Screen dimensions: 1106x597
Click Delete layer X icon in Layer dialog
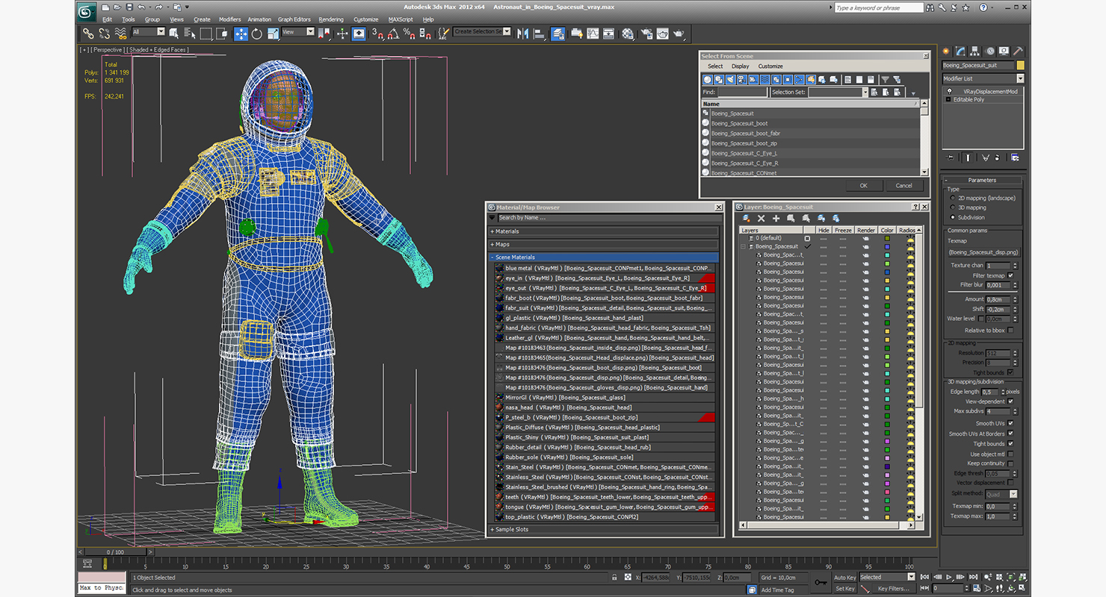[761, 218]
